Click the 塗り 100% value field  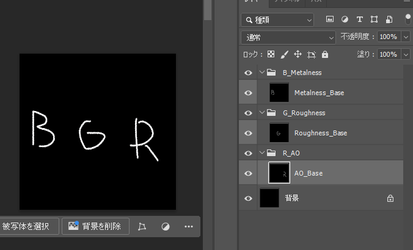[x=389, y=54]
